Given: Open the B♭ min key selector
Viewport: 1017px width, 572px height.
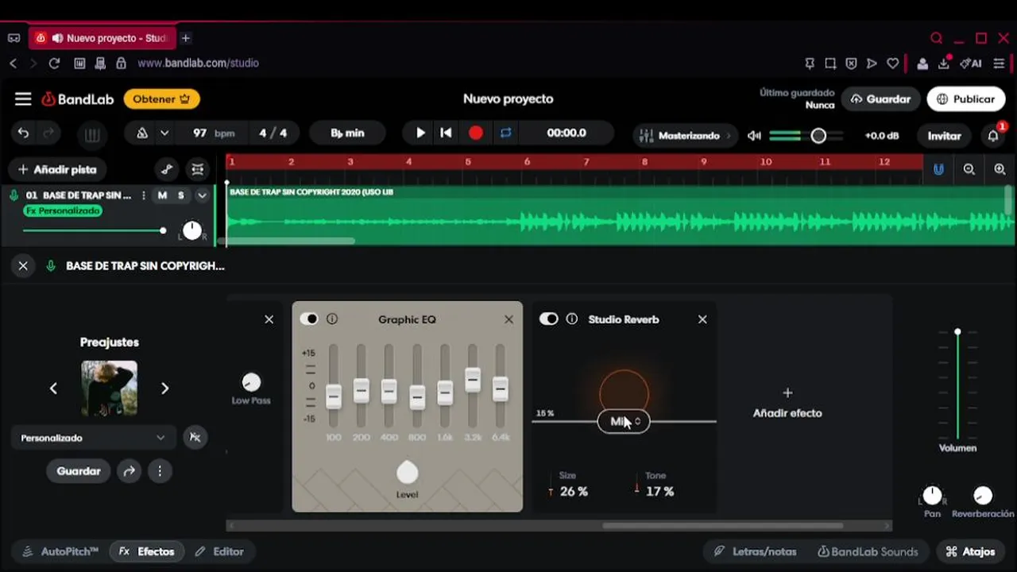Looking at the screenshot, I should click(347, 133).
